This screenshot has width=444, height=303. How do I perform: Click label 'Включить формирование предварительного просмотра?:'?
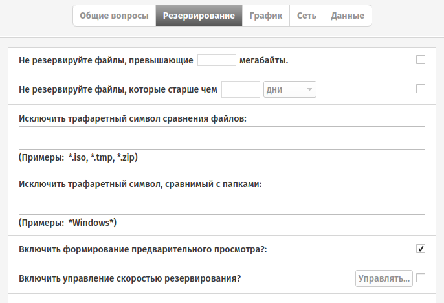(142, 249)
